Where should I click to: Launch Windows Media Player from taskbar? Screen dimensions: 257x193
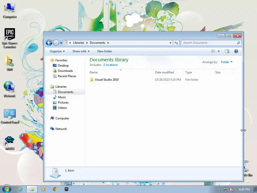tap(43, 189)
